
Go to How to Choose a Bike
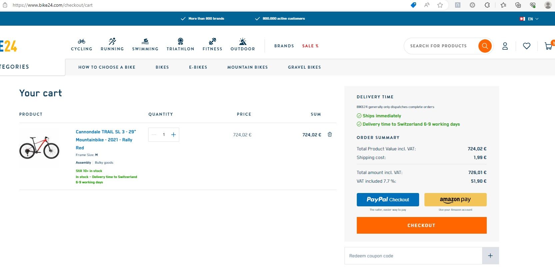[x=107, y=67]
